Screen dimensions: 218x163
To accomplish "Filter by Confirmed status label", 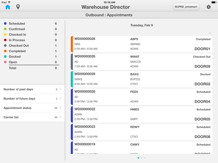I will pos(17,29).
